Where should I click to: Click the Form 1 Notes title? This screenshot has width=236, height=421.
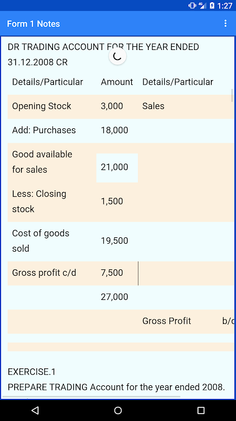click(34, 24)
